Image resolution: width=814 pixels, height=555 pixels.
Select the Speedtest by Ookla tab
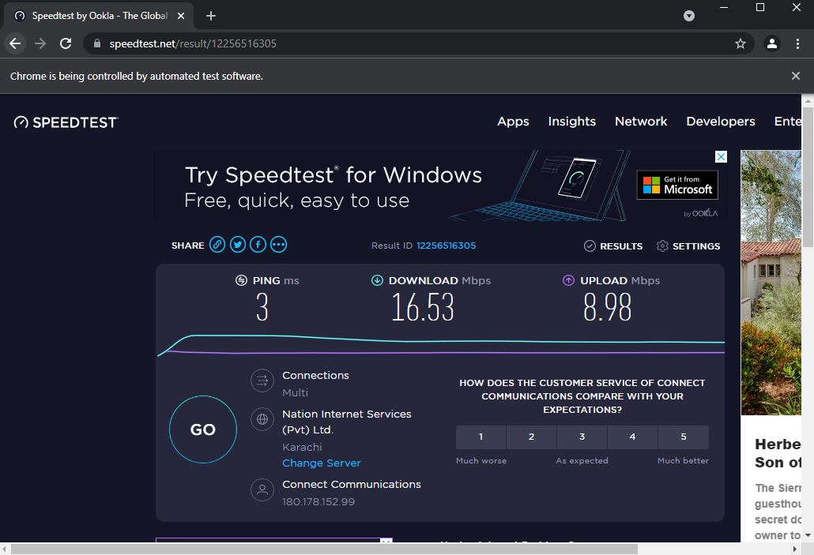(99, 16)
